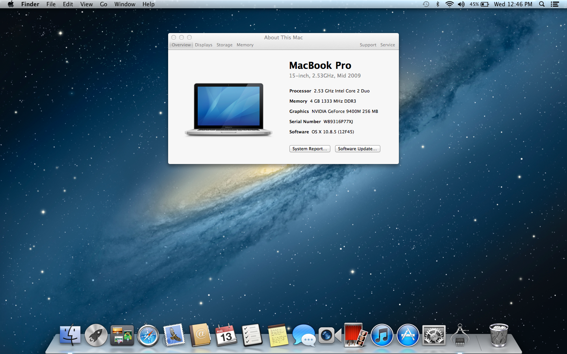Click the Spotlight search magnifier icon
Screen dimensions: 567x354
pyautogui.click(x=542, y=4)
